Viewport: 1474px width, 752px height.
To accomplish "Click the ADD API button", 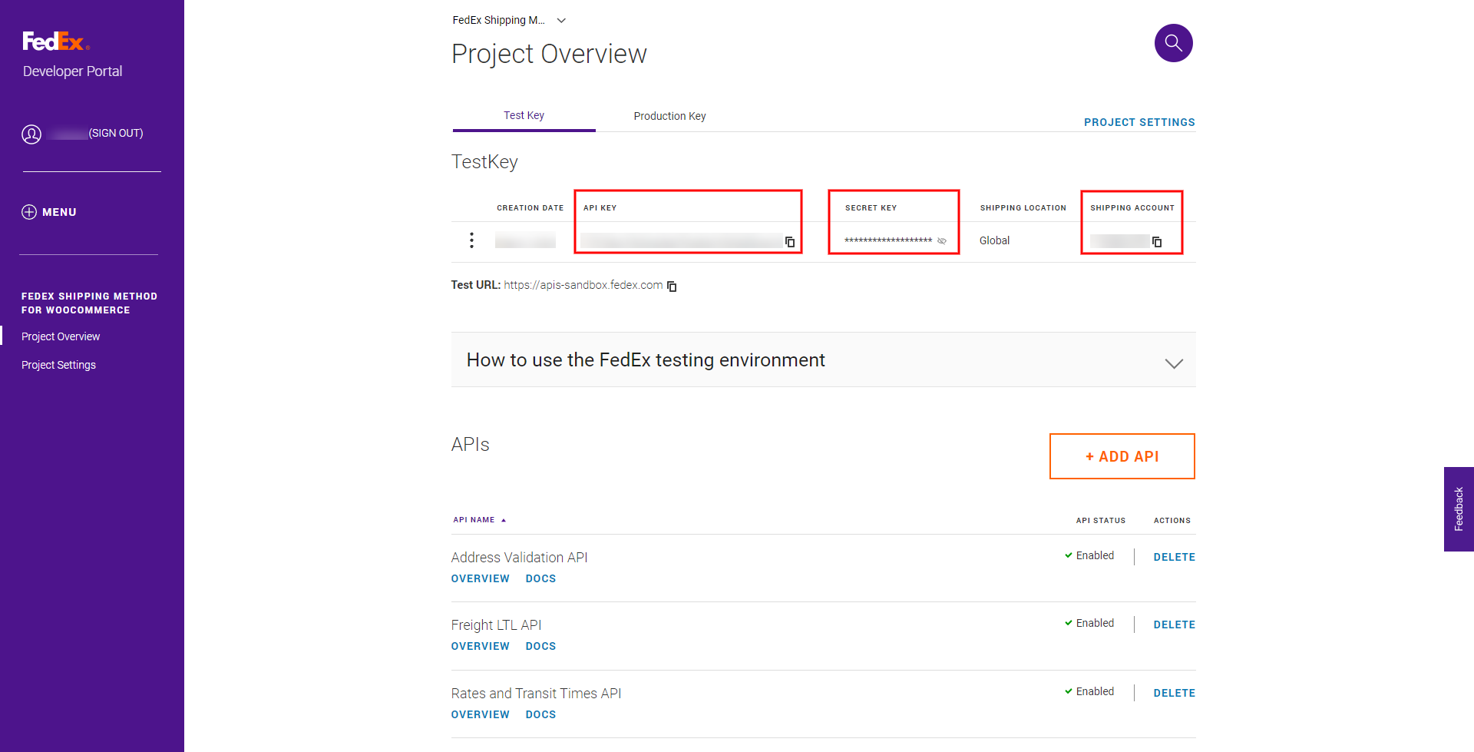I will point(1122,456).
